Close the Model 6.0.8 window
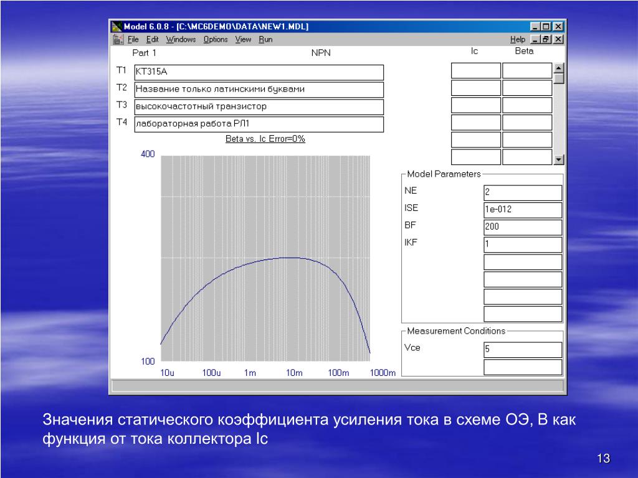 click(558, 27)
